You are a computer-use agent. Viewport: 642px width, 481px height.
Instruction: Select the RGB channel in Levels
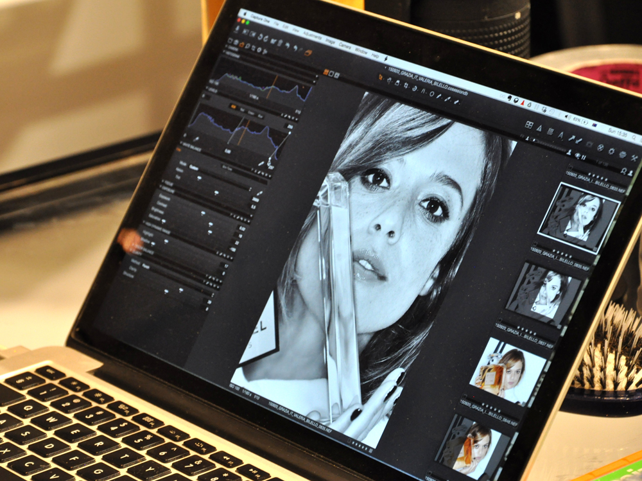pyautogui.click(x=233, y=106)
